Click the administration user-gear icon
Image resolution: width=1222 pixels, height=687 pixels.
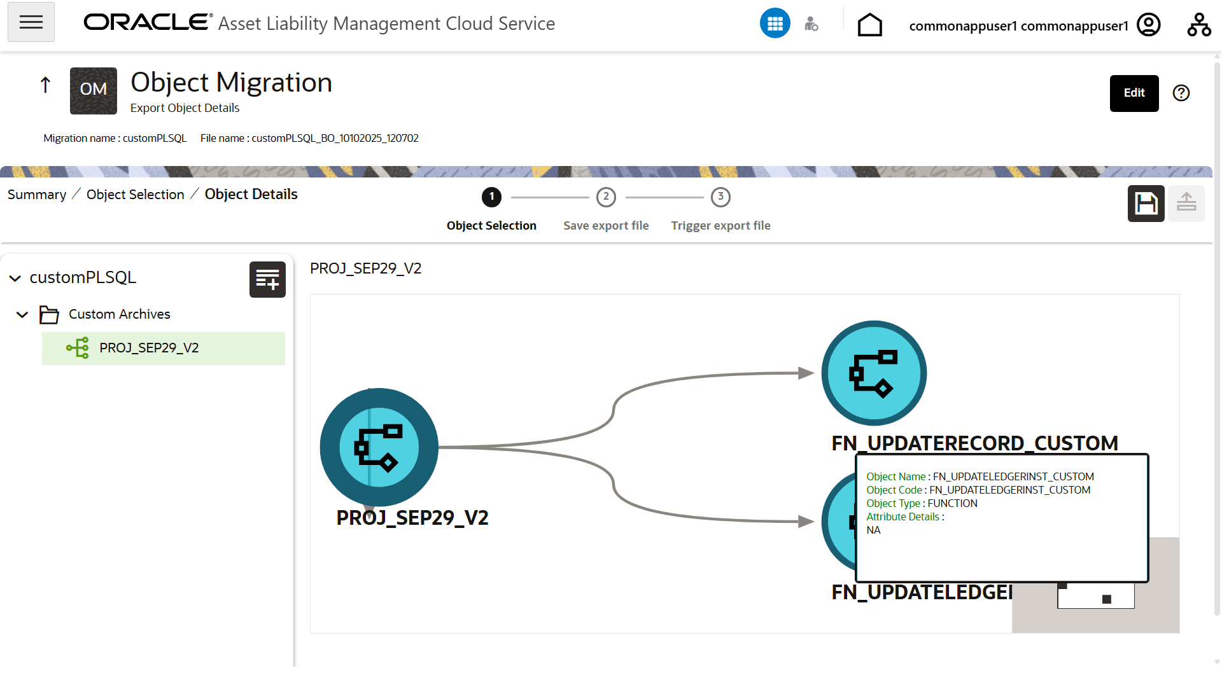(811, 24)
